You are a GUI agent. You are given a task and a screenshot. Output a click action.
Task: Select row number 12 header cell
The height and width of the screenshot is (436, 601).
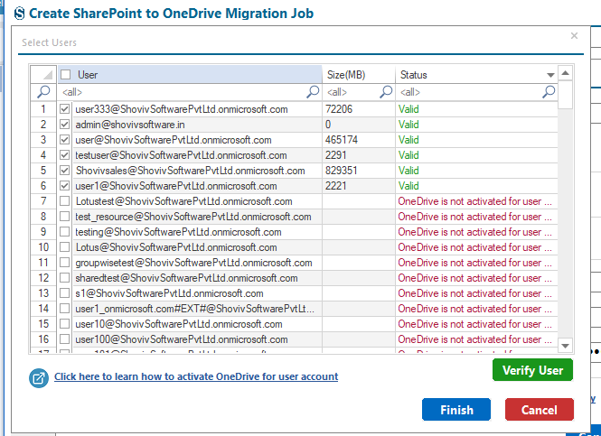pyautogui.click(x=43, y=277)
